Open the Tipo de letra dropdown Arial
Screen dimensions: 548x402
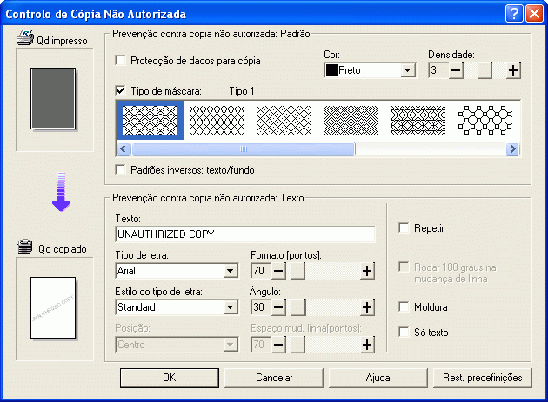177,271
